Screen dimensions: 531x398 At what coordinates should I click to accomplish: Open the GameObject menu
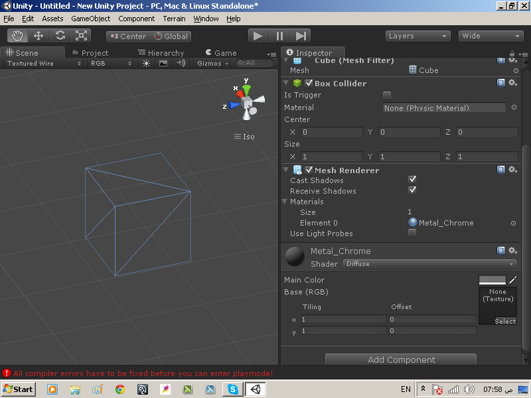pos(90,19)
